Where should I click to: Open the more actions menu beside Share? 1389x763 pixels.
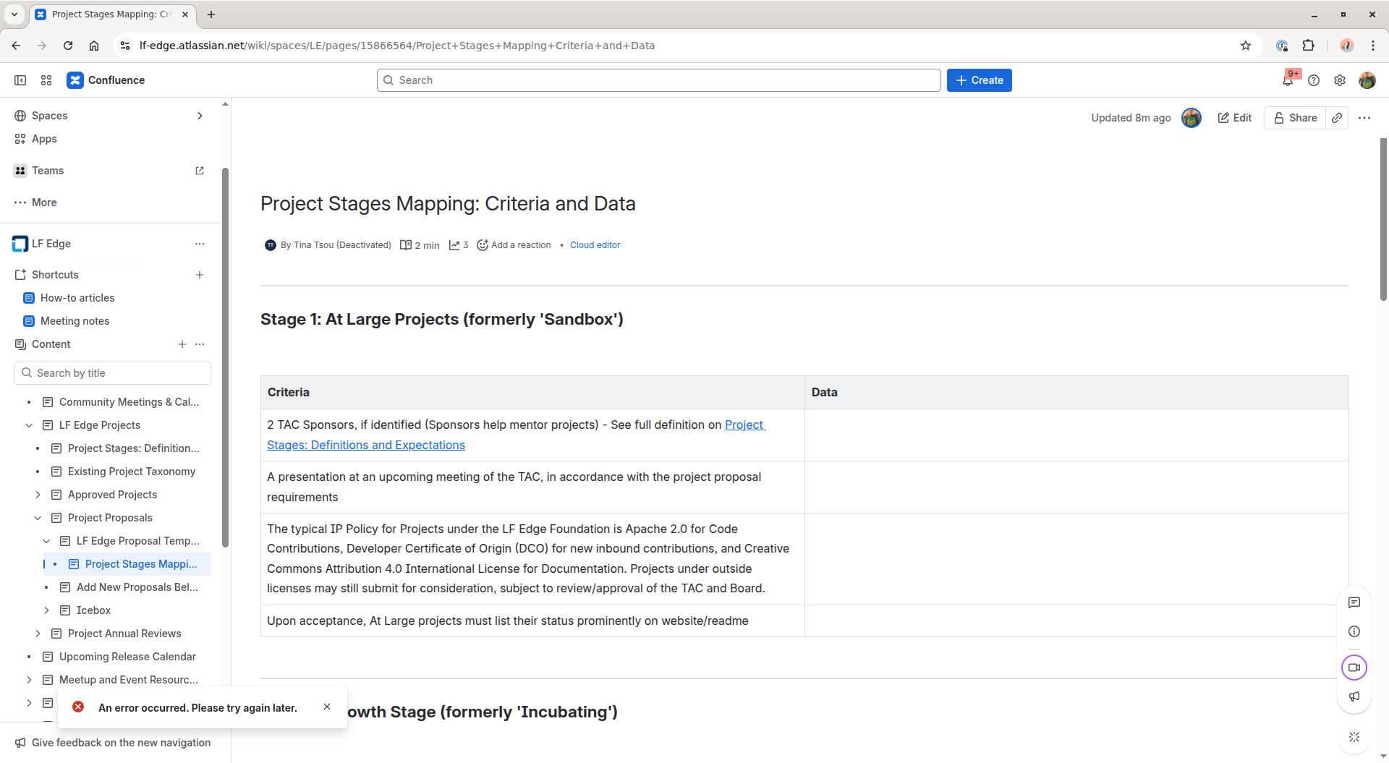[1364, 118]
